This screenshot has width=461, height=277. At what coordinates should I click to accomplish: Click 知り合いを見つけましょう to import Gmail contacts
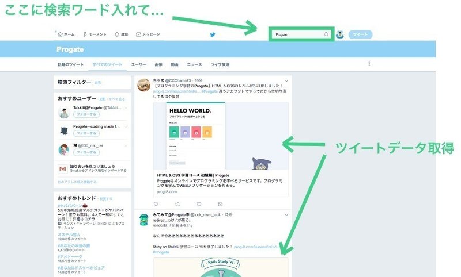tap(92, 166)
